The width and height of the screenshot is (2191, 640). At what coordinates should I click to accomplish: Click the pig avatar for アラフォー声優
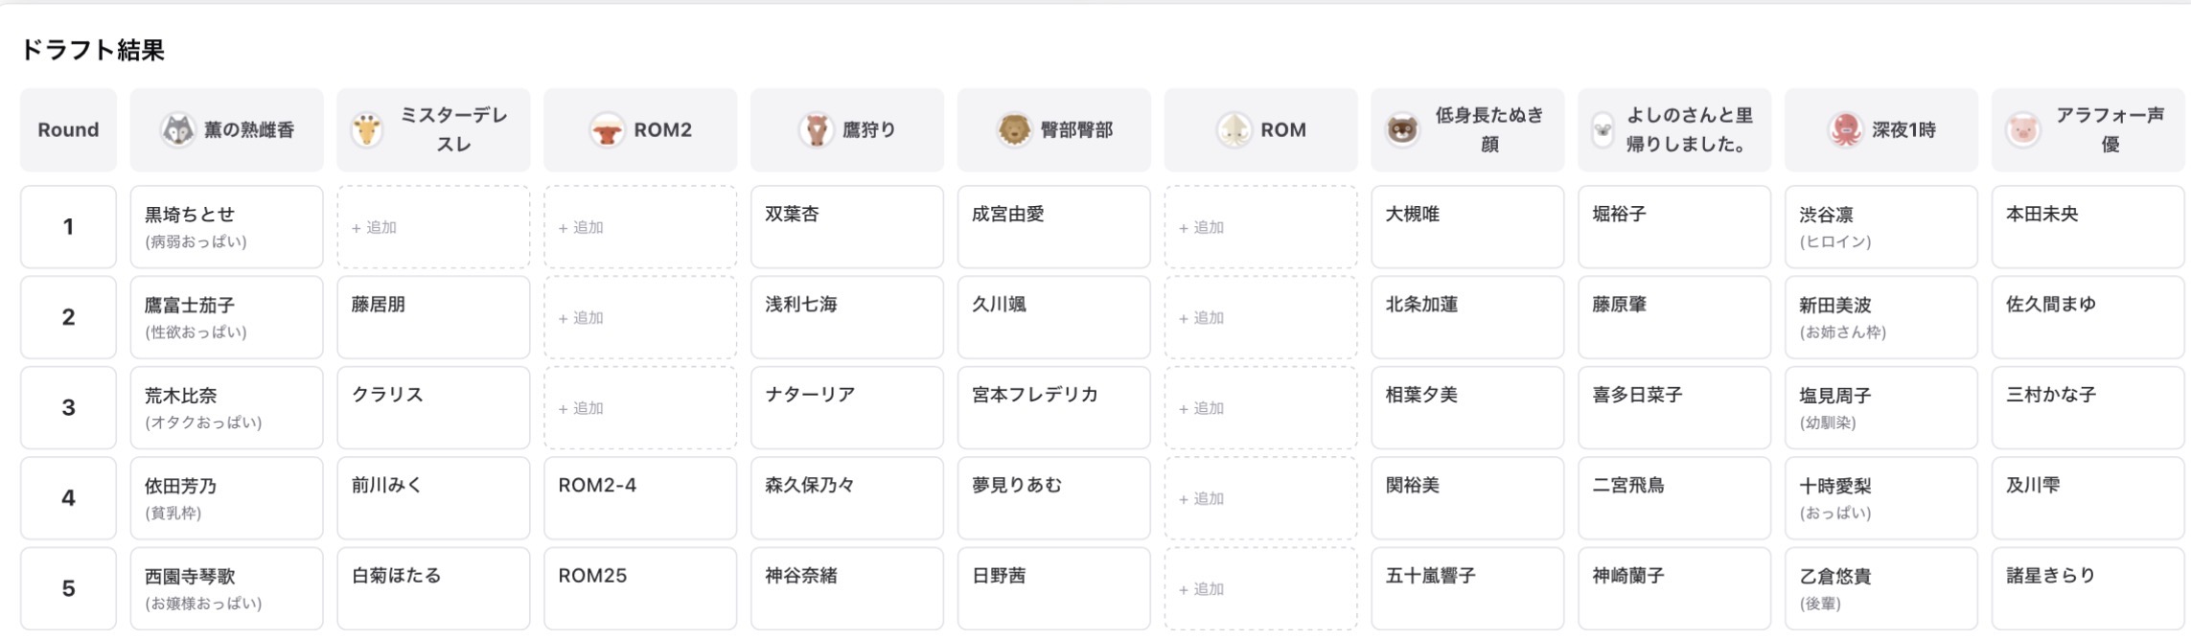[2023, 130]
